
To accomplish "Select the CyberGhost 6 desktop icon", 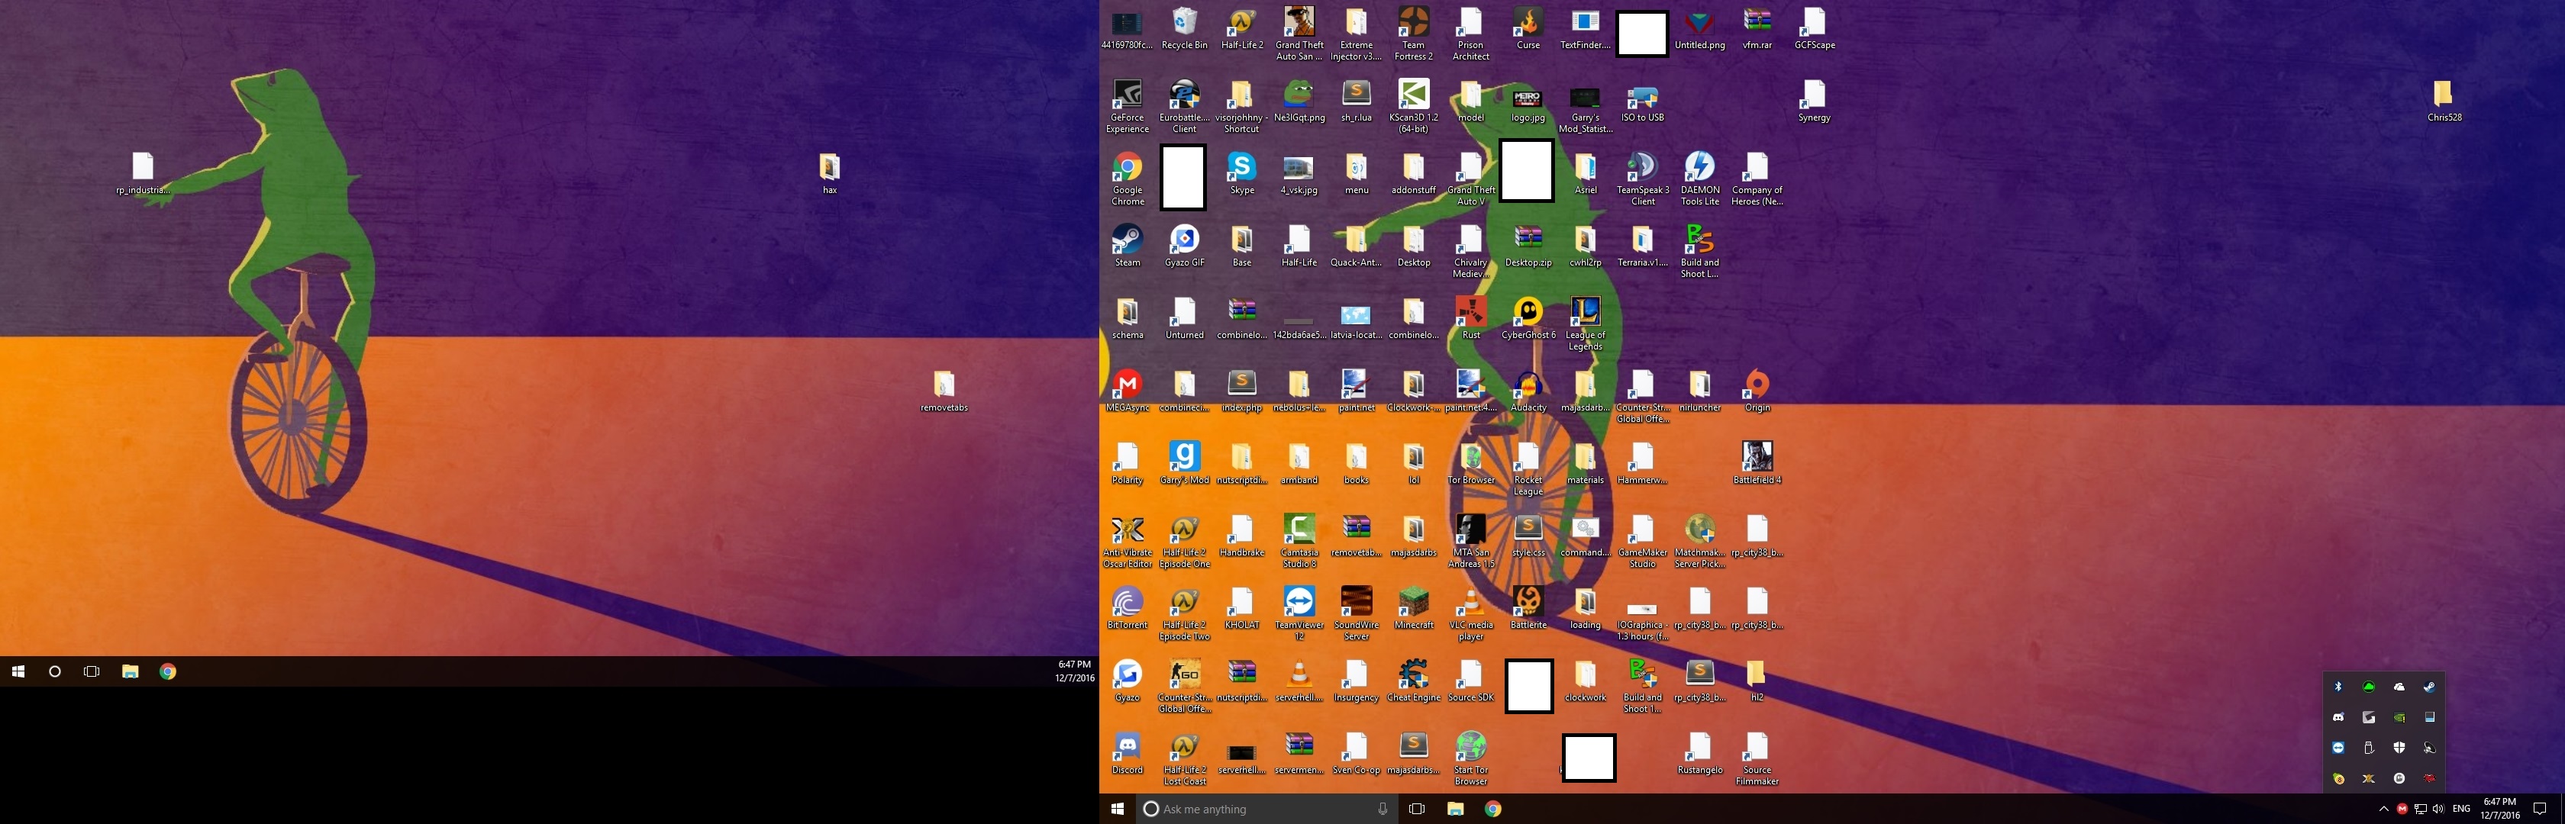I will [1528, 314].
